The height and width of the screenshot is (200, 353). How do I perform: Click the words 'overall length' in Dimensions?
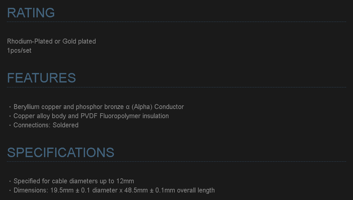[x=196, y=190]
